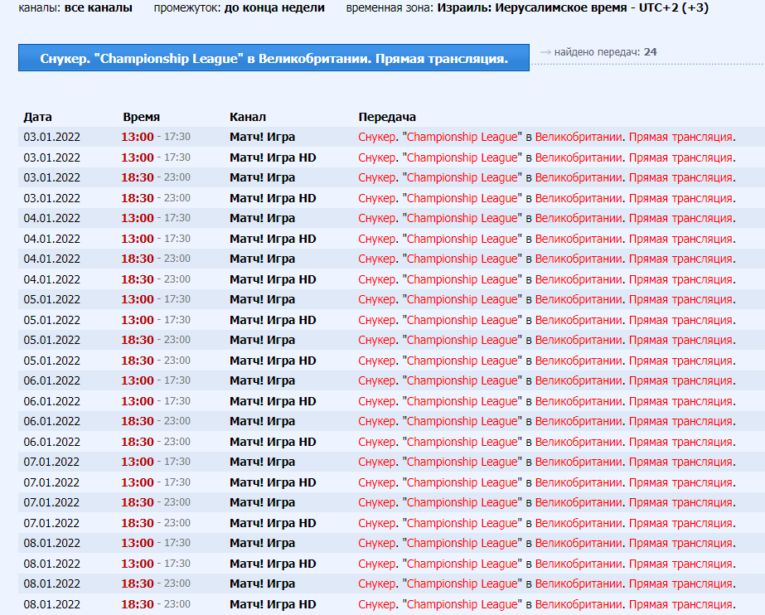
Task: Open the "все каналы" channel filter
Action: (98, 8)
